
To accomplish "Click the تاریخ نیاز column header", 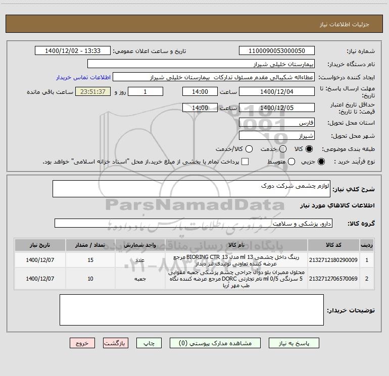I will point(40,245).
